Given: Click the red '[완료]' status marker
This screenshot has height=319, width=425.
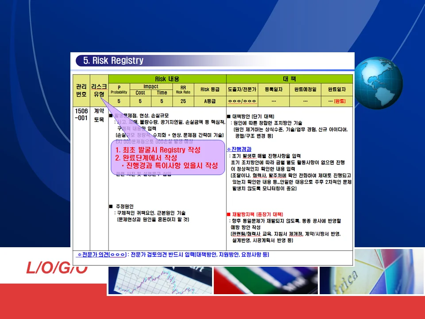Looking at the screenshot, I should coord(340,102).
